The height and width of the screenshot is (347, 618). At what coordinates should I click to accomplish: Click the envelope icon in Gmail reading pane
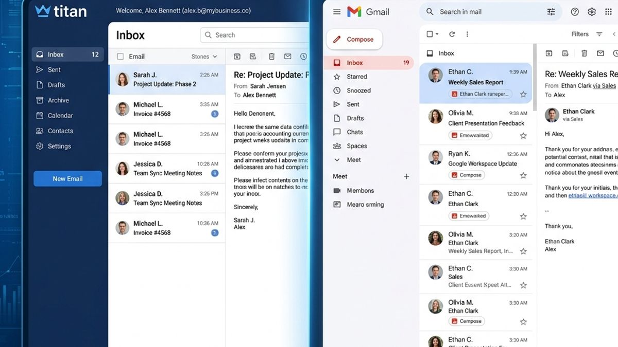click(x=600, y=53)
